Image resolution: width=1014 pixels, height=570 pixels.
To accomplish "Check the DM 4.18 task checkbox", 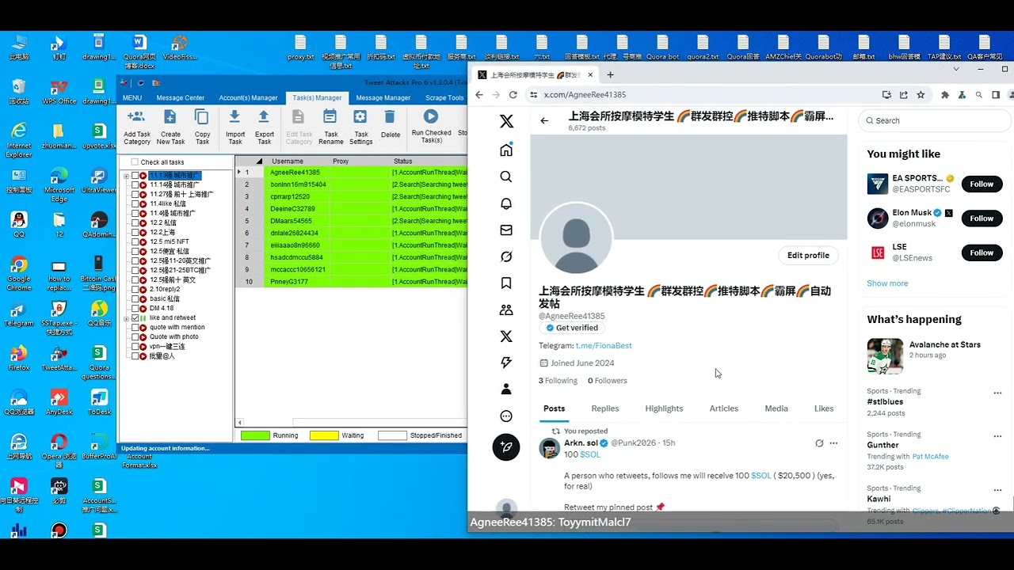I will coord(135,308).
